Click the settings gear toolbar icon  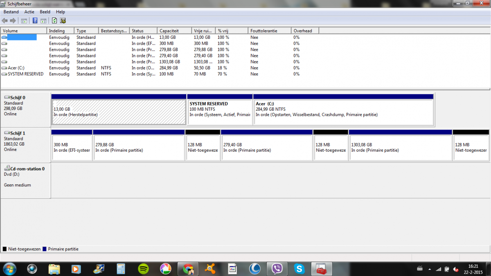63,20
